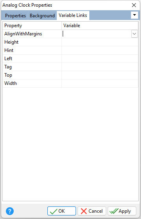Viewport: 141px width, 219px height.
Task: Select the Width property row
Action: tap(70, 83)
